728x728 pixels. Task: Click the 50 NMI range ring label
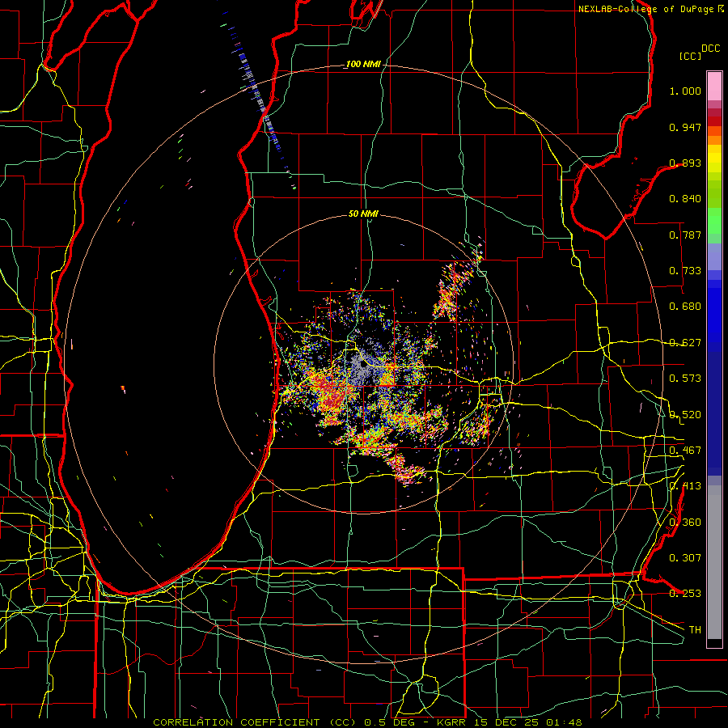363,214
